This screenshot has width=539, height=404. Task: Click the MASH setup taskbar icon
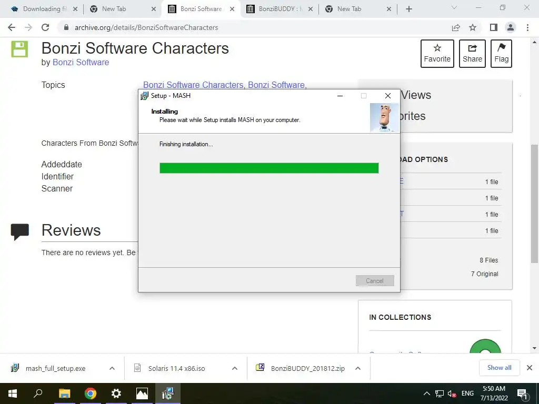(168, 393)
